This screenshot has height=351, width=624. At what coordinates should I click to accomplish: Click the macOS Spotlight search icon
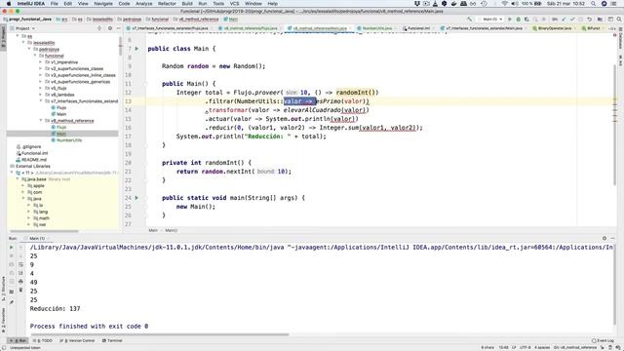(x=594, y=4)
